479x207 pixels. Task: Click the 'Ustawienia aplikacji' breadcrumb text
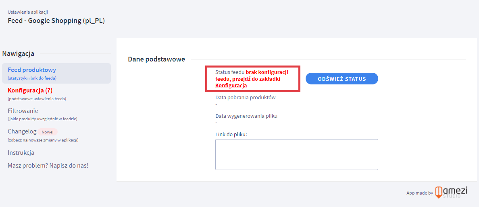pyautogui.click(x=28, y=12)
